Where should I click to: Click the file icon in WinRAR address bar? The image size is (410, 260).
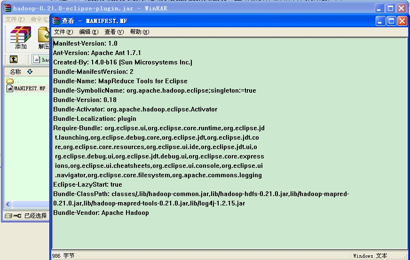[x=37, y=59]
